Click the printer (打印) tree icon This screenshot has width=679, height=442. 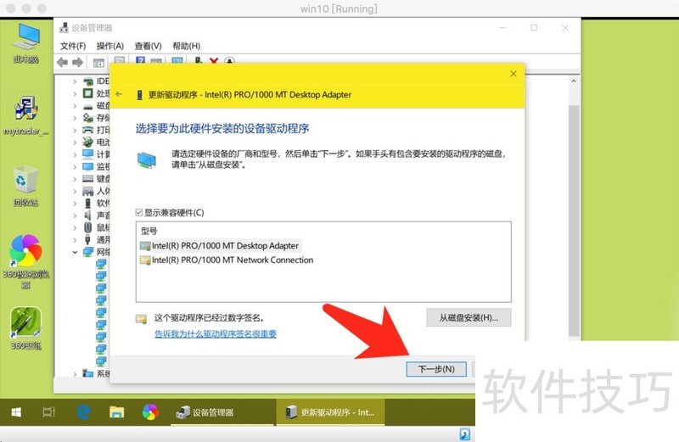pos(88,130)
